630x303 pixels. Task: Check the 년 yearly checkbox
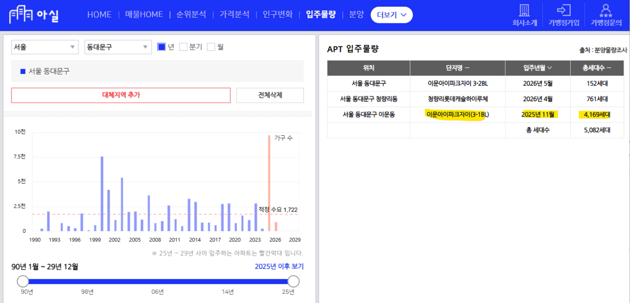pos(162,47)
